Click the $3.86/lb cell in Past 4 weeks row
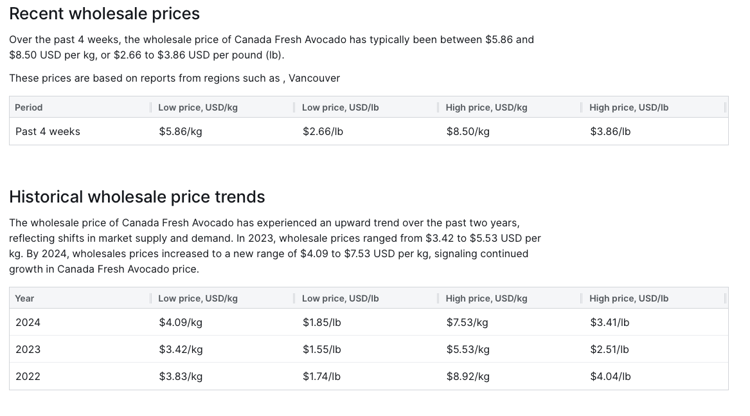750x416 pixels. [610, 131]
